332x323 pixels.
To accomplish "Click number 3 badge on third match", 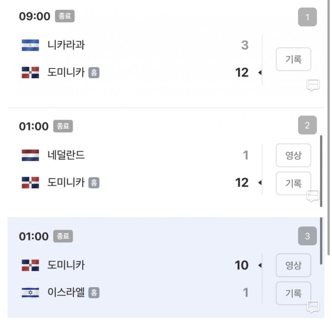I will click(307, 236).
